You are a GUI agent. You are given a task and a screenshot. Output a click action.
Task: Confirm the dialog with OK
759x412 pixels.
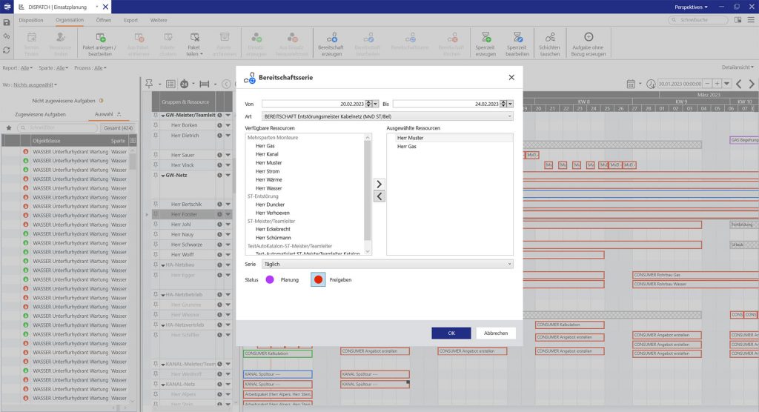pyautogui.click(x=451, y=333)
